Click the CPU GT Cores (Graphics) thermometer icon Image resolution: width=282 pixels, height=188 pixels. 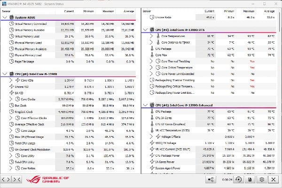coord(152,124)
